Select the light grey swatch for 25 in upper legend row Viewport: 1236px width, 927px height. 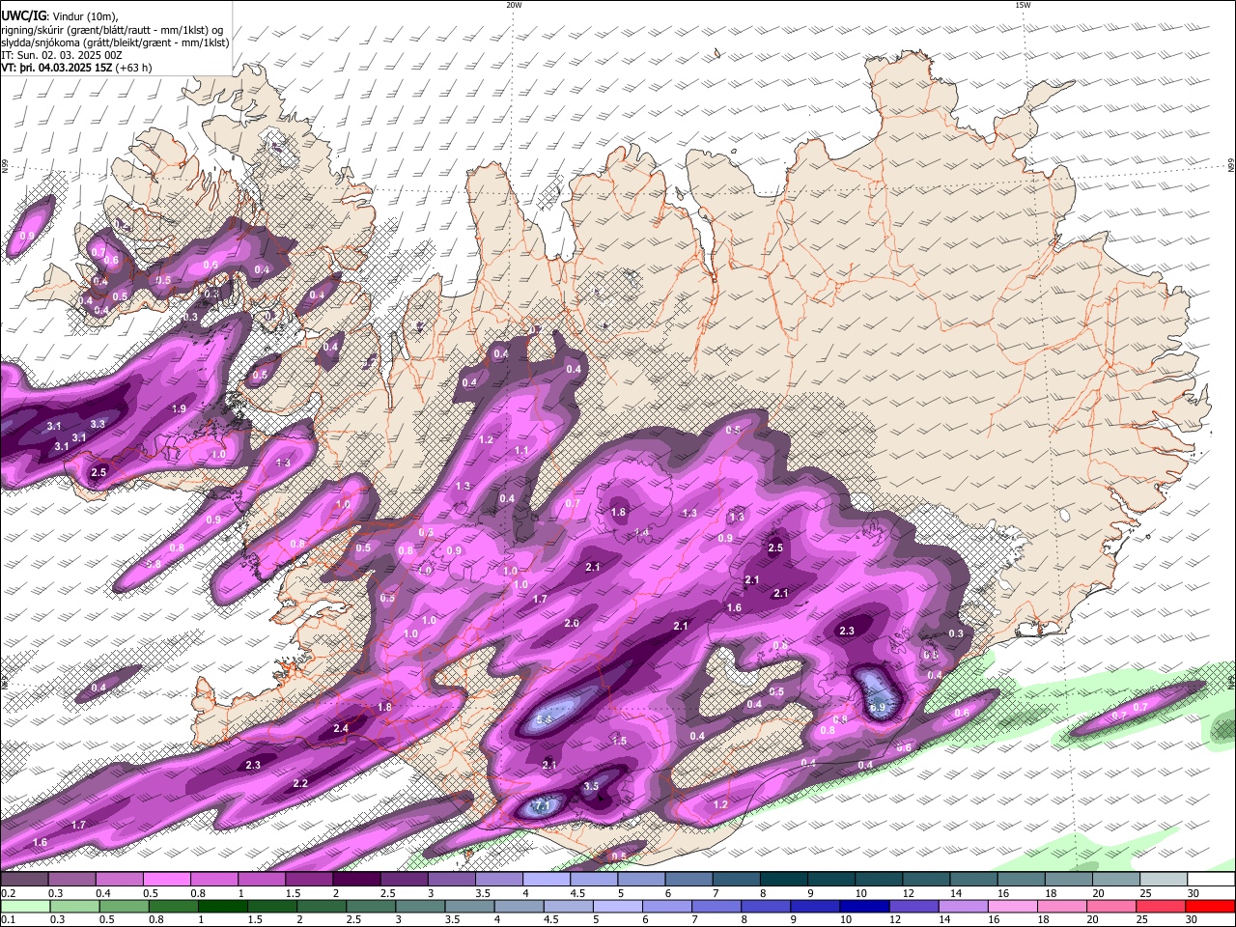[1164, 880]
